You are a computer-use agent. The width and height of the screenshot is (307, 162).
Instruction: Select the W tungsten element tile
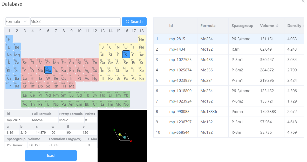point(48,78)
